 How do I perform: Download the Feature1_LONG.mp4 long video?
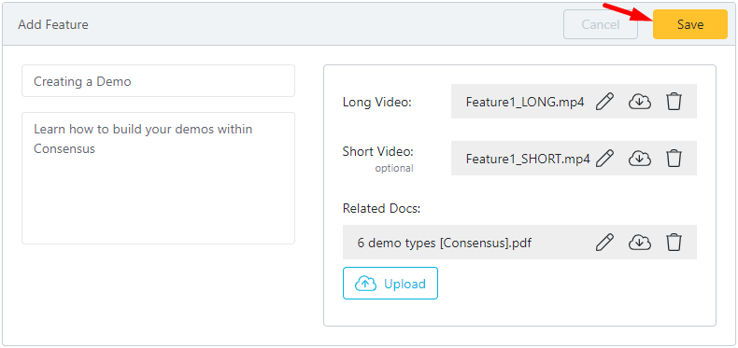(x=640, y=101)
